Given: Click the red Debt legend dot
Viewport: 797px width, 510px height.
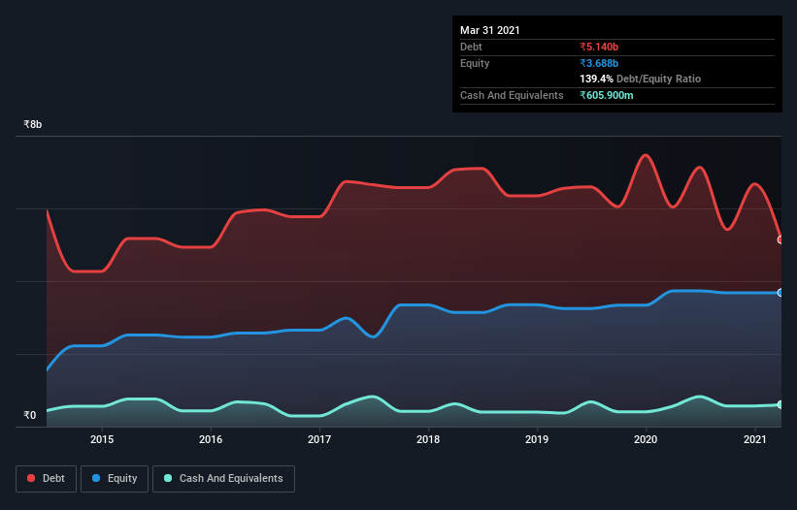Looking at the screenshot, I should [31, 478].
